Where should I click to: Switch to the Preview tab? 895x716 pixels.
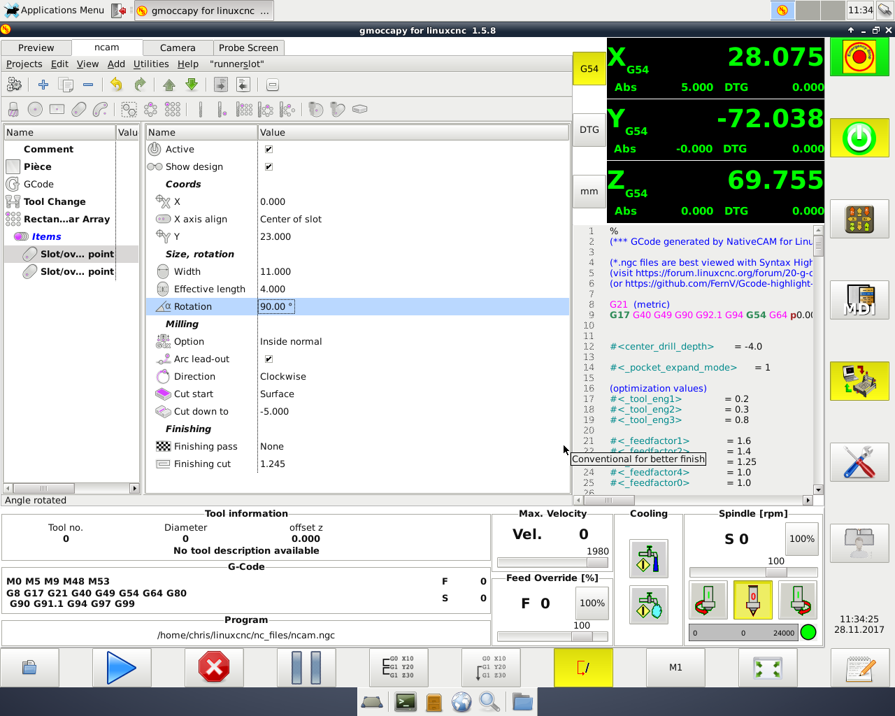click(36, 48)
